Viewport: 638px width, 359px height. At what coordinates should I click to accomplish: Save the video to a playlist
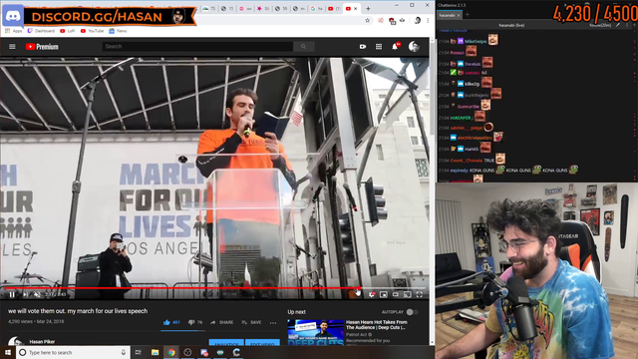[251, 322]
